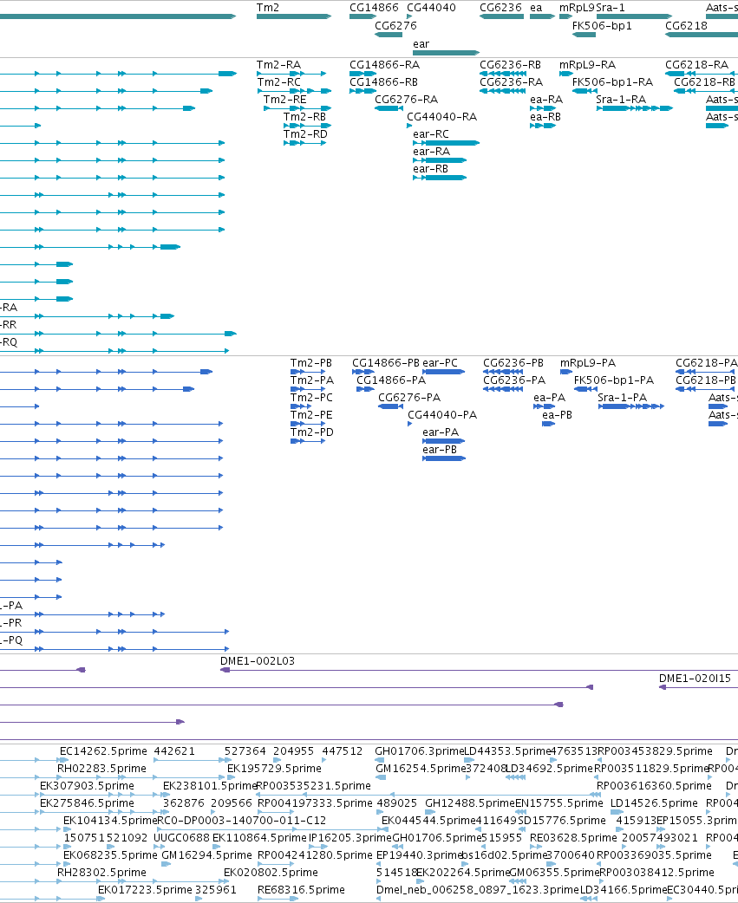
Task: Select the RH28302.5prime EST label
Action: tap(102, 872)
